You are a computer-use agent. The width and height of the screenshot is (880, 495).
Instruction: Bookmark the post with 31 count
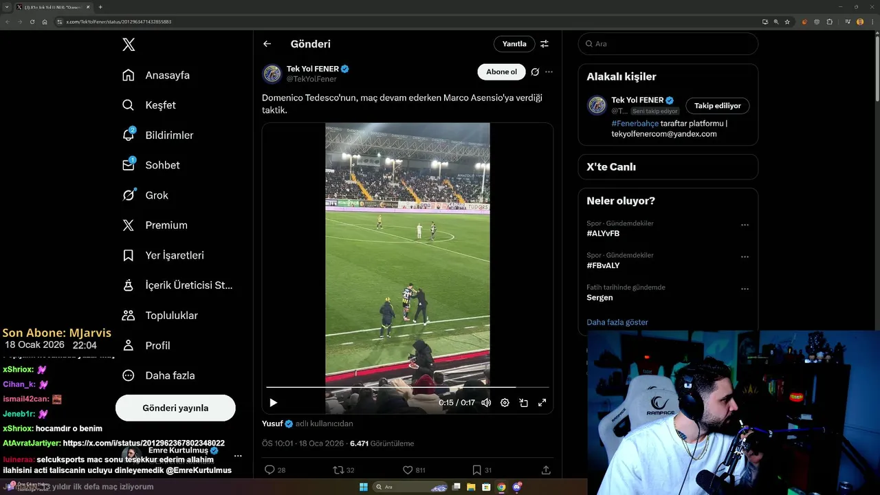[x=482, y=470]
